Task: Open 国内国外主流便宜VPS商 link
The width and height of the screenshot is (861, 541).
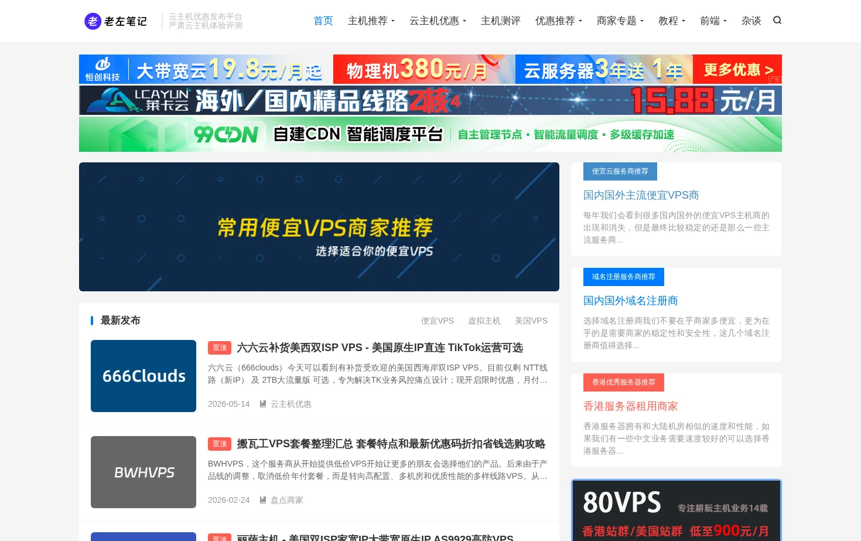Action: click(x=641, y=195)
